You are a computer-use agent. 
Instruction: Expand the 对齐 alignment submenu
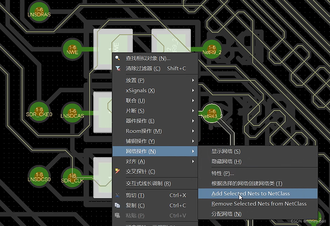pos(193,162)
